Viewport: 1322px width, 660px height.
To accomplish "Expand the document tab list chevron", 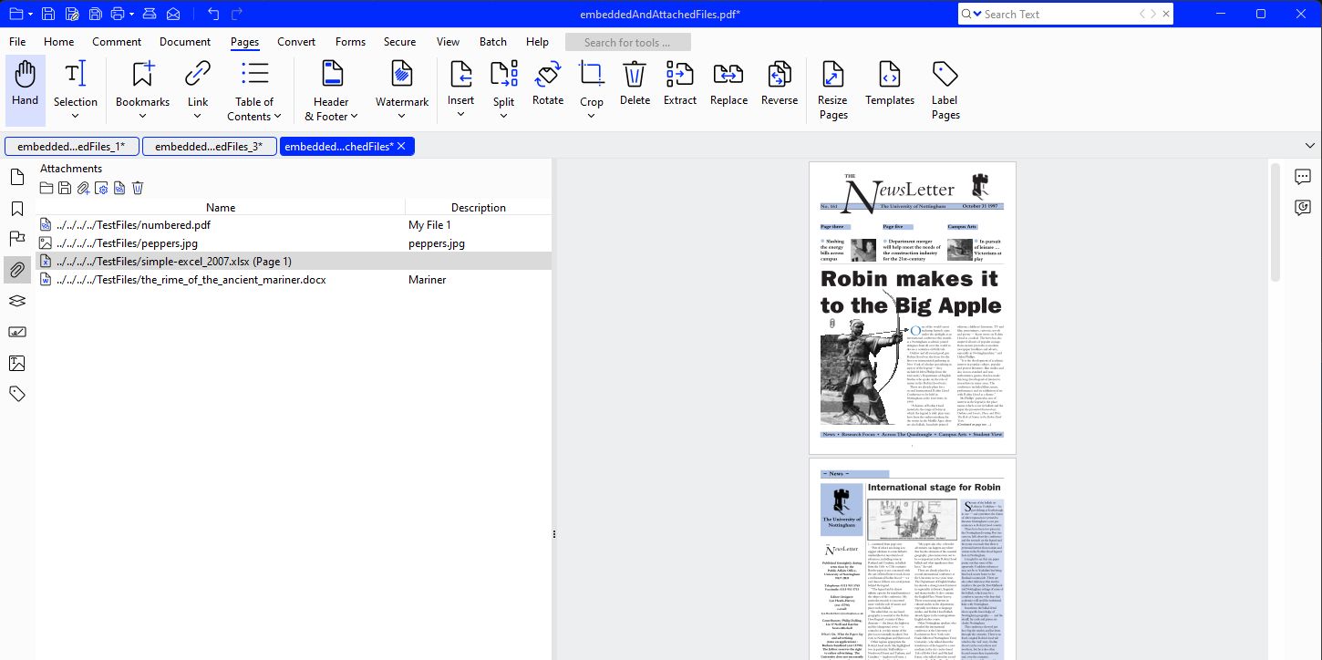I will coord(1310,146).
